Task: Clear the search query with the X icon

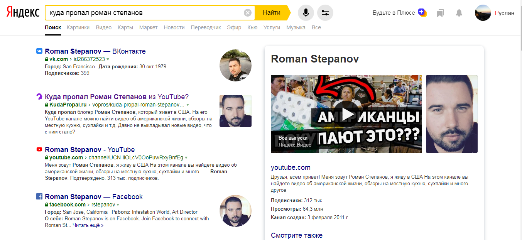Action: (x=248, y=13)
